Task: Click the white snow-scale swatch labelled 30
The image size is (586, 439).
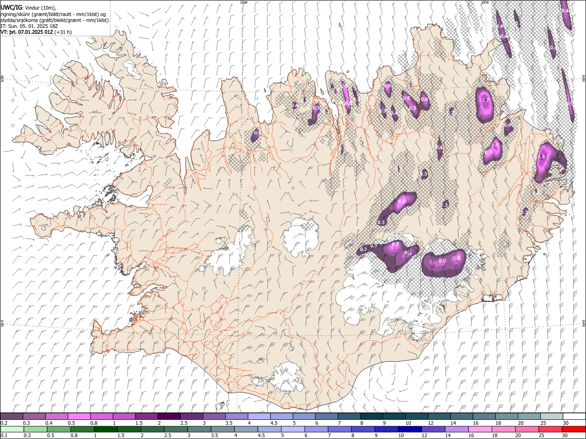Action: point(574,417)
